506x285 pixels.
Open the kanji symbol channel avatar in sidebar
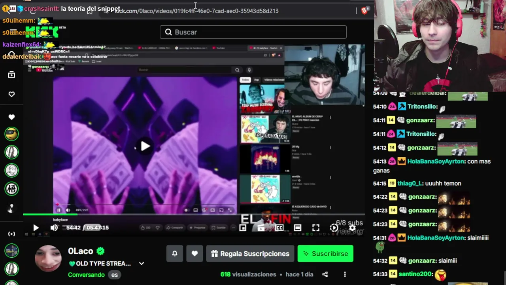pos(11,188)
